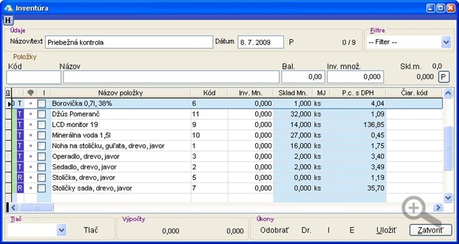The image size is (459, 244).
Task: Sort by the P.c. s DPH column header
Action: pos(358,93)
